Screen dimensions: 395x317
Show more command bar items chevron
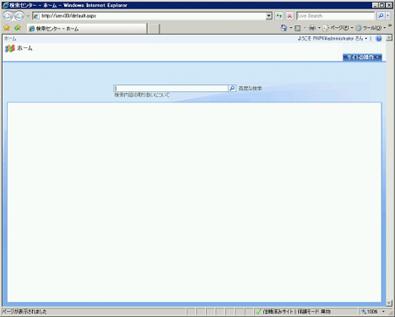tap(390, 25)
